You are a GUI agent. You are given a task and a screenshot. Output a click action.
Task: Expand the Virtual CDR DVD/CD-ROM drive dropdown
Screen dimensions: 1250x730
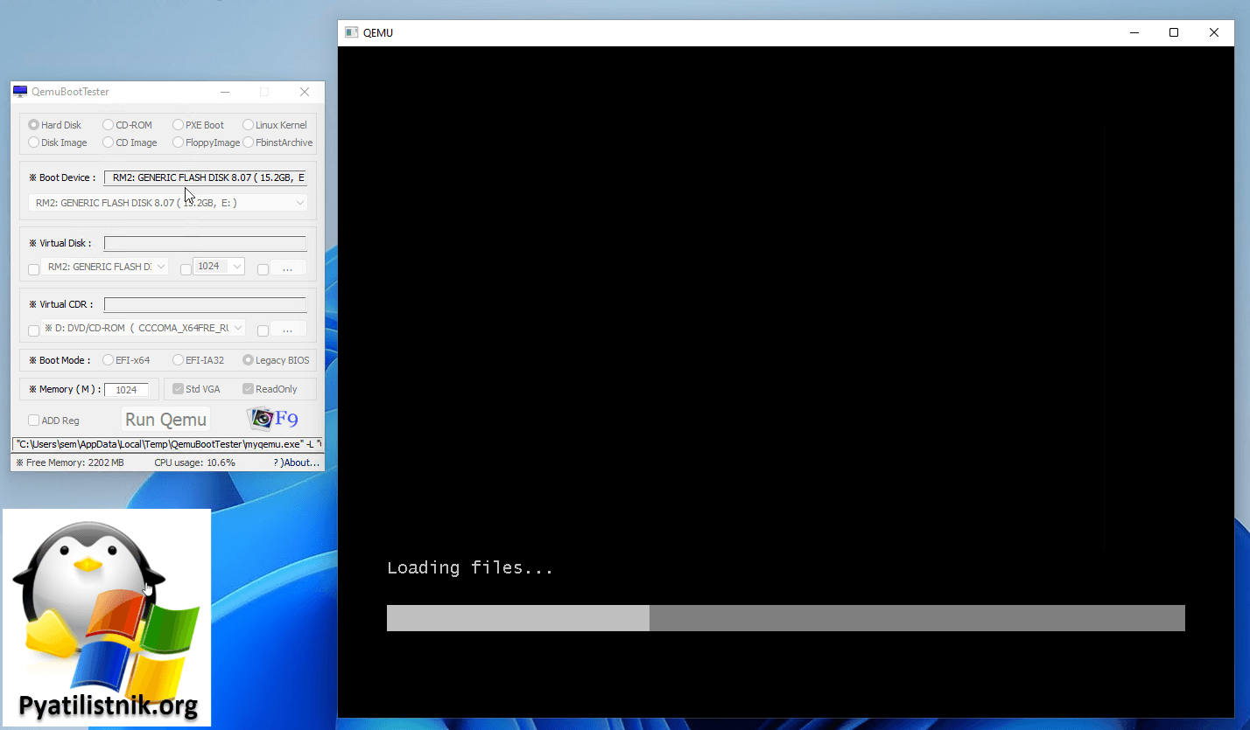tap(237, 329)
